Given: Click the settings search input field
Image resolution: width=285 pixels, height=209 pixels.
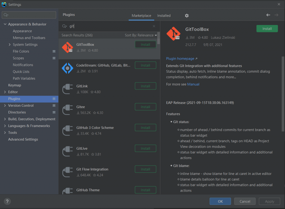Looking at the screenshot, I should pos(29,15).
